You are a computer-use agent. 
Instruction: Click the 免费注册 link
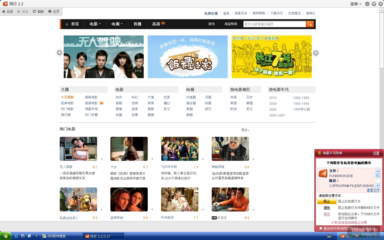[x=211, y=13]
